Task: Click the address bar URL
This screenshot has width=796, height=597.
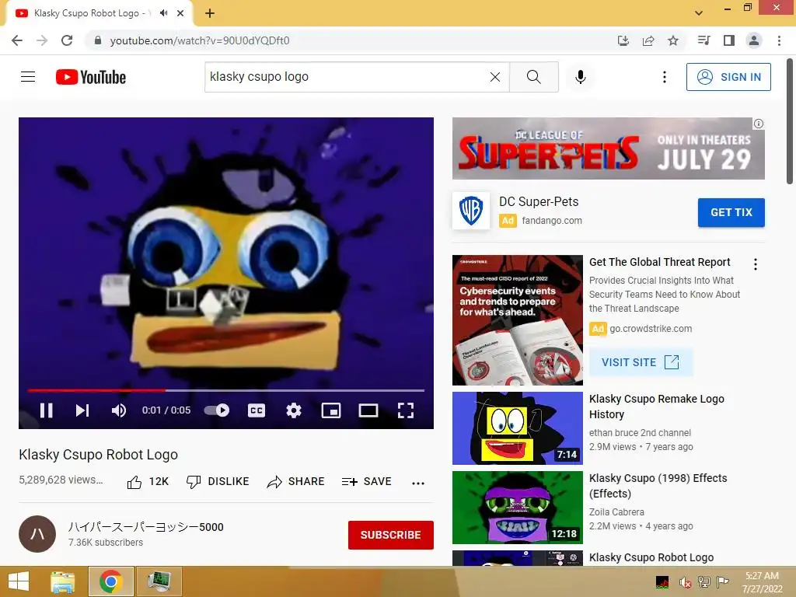Action: click(200, 40)
